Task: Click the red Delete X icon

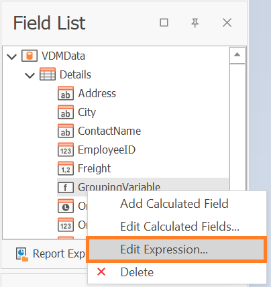Action: (x=101, y=272)
